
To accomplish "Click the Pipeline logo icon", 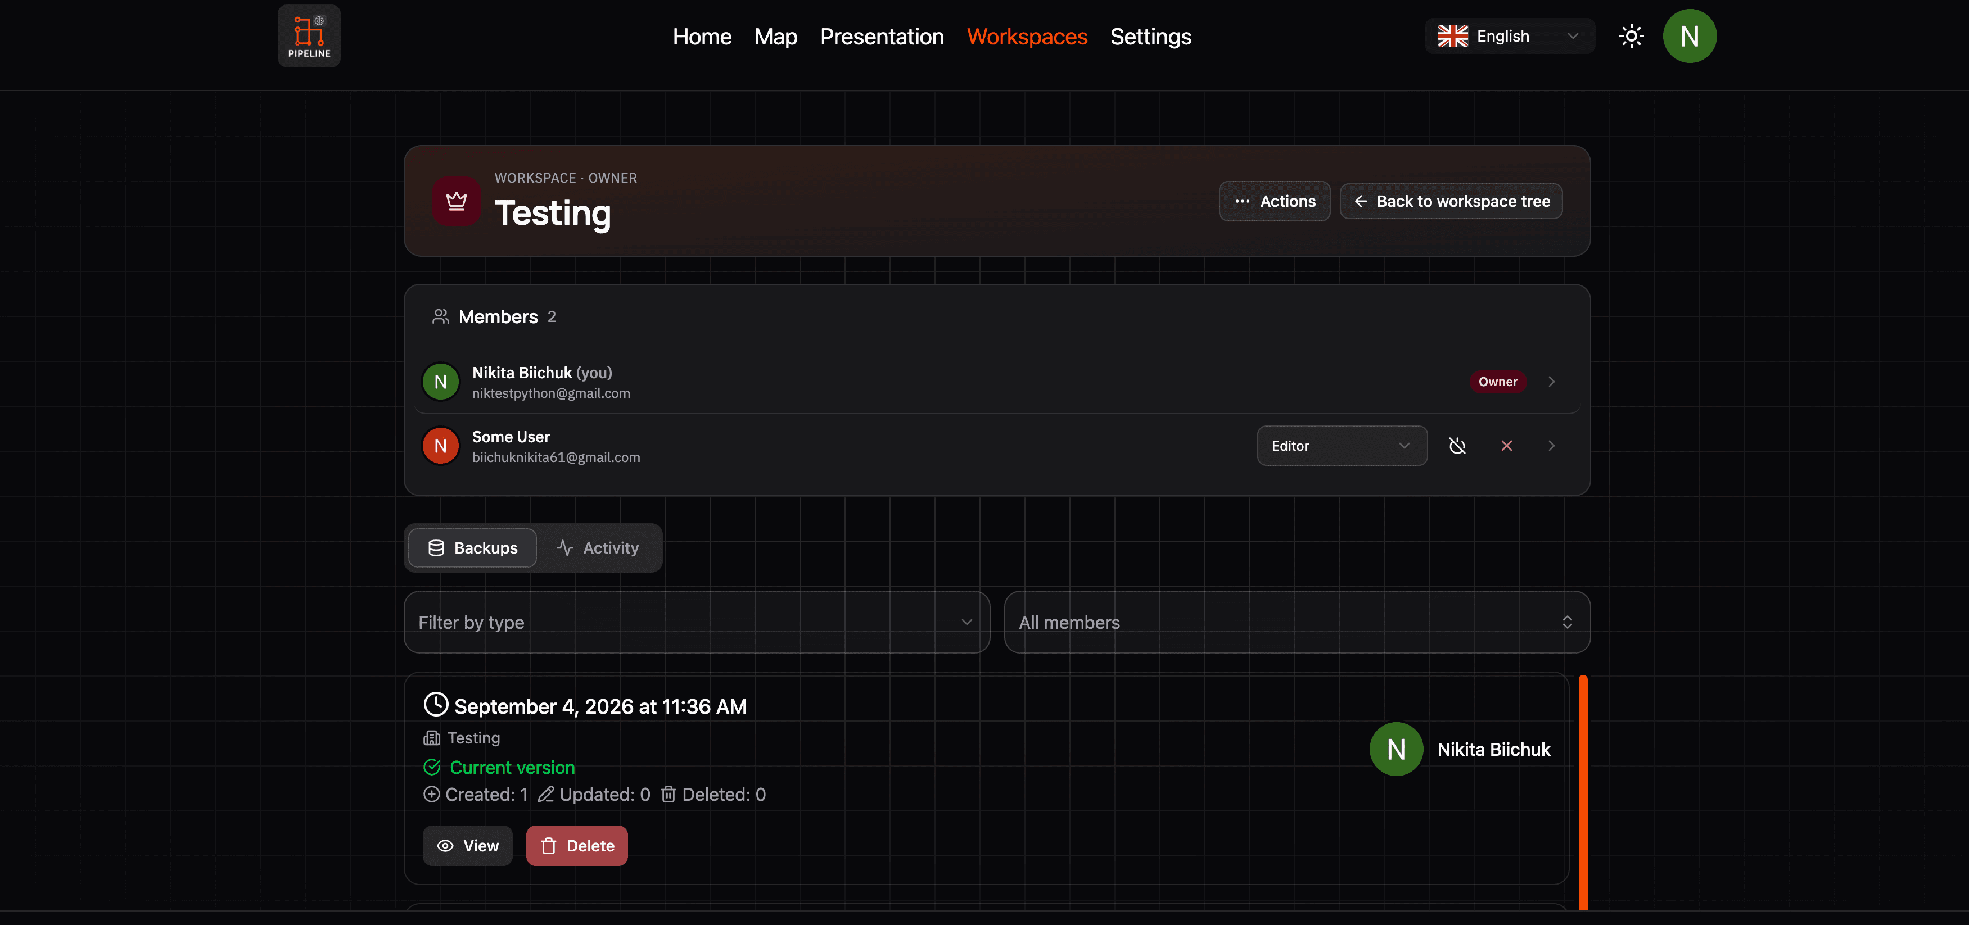I will tap(309, 36).
